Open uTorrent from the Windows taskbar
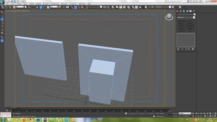Image resolution: width=217 pixels, height=122 pixels. [59, 120]
